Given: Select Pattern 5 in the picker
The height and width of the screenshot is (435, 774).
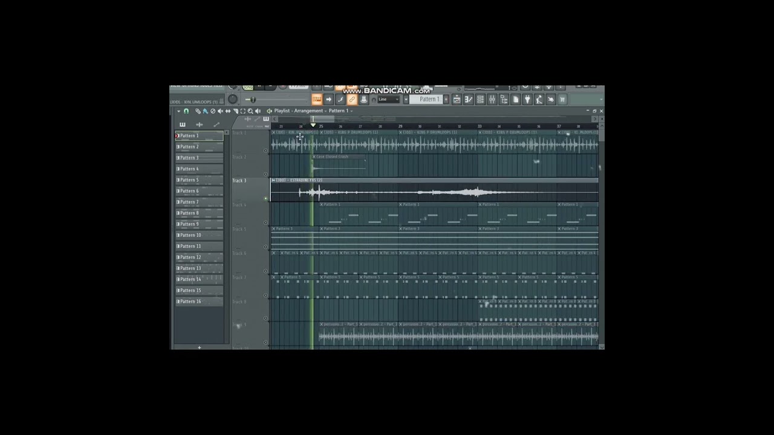Looking at the screenshot, I should pyautogui.click(x=200, y=180).
